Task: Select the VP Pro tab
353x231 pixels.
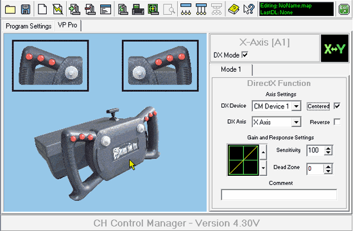Action: click(x=67, y=25)
